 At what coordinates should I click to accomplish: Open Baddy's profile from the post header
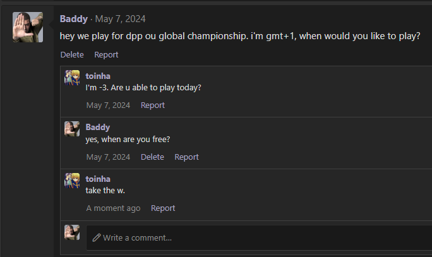click(x=74, y=19)
